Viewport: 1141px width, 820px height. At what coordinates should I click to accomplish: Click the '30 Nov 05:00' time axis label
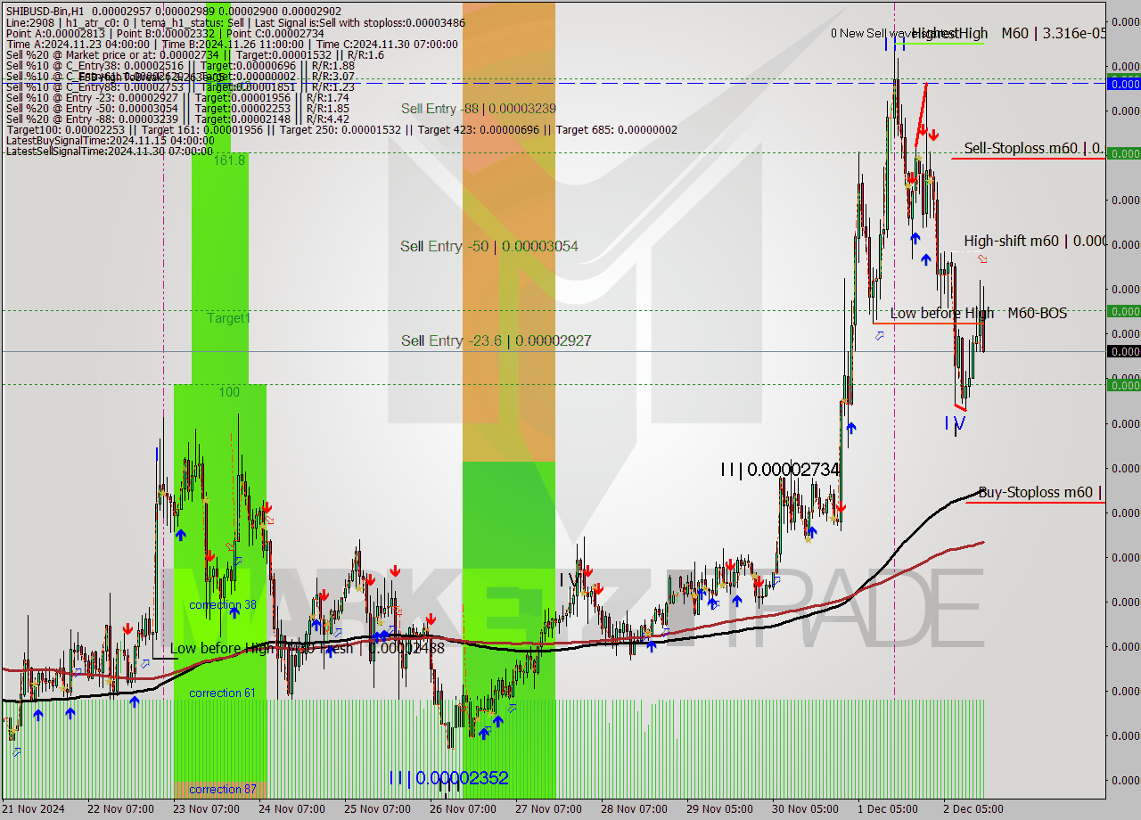[x=805, y=809]
